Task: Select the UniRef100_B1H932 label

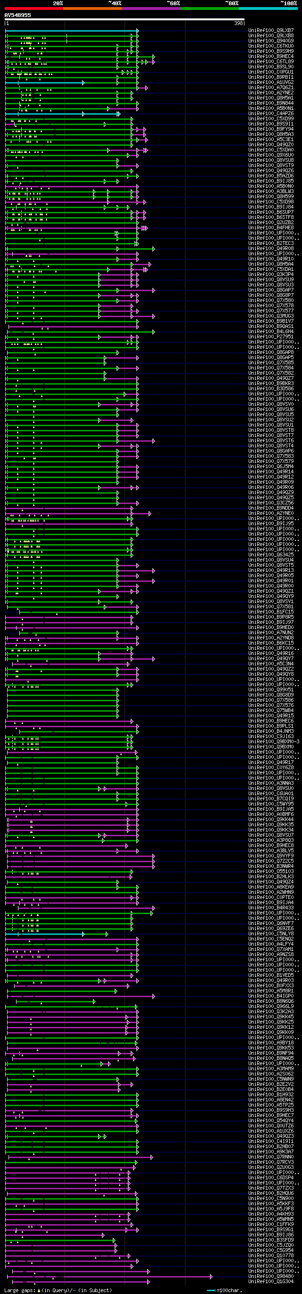Action: coord(271,1094)
